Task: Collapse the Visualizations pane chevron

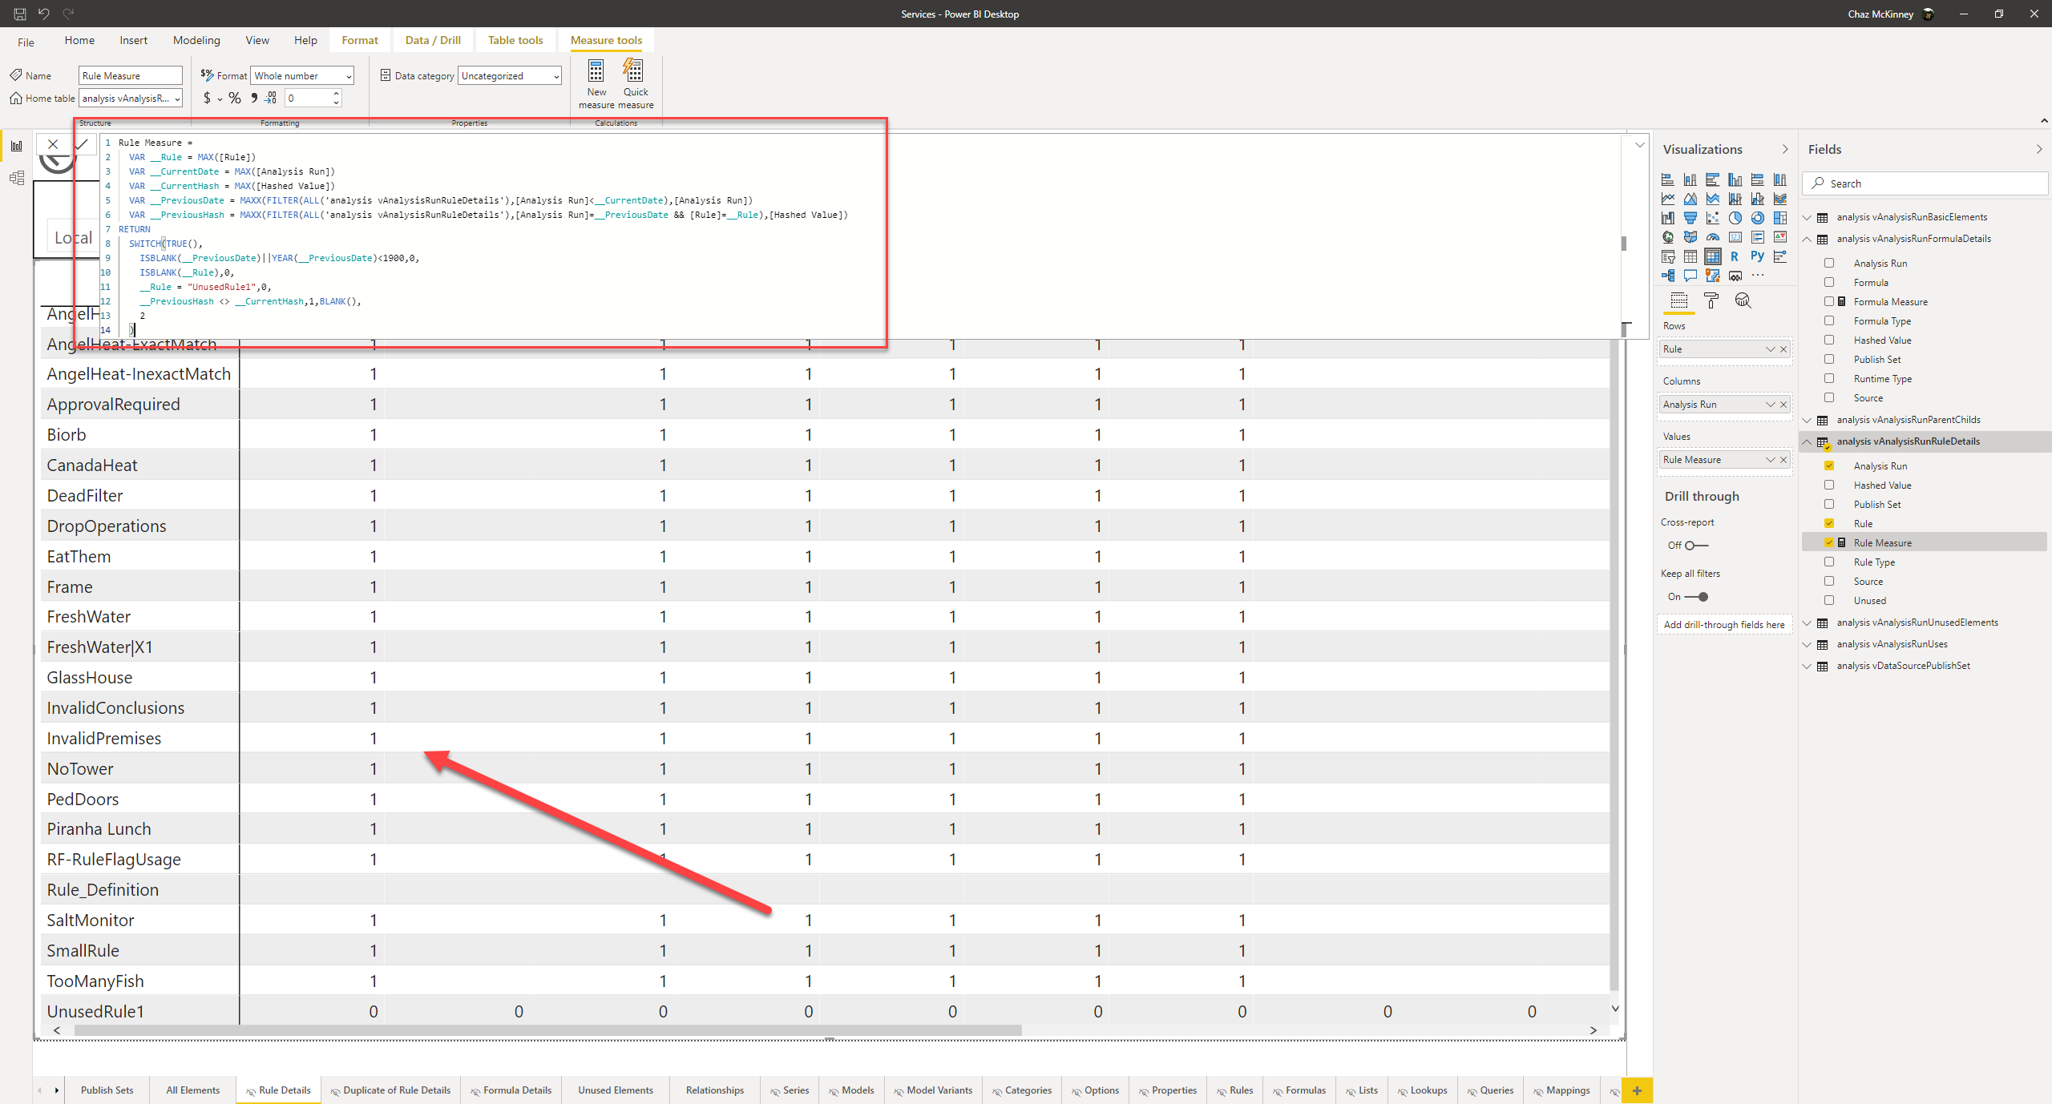Action: click(x=1785, y=149)
